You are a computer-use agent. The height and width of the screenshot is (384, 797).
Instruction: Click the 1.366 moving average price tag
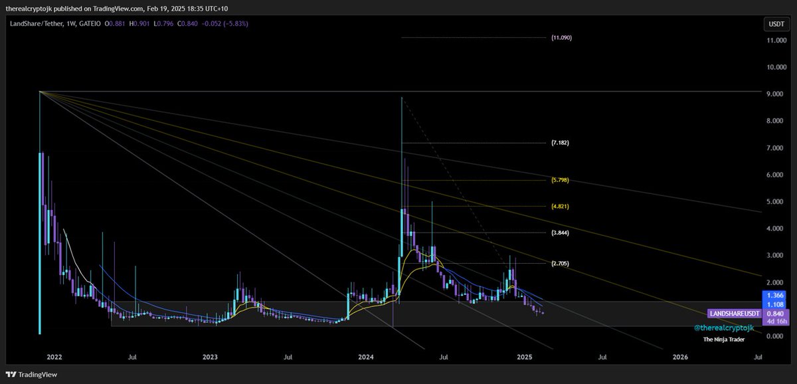pos(775,294)
